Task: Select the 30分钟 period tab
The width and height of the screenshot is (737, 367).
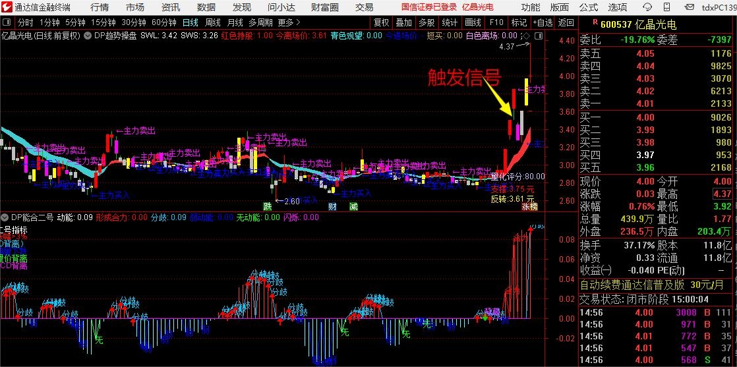Action: click(134, 22)
